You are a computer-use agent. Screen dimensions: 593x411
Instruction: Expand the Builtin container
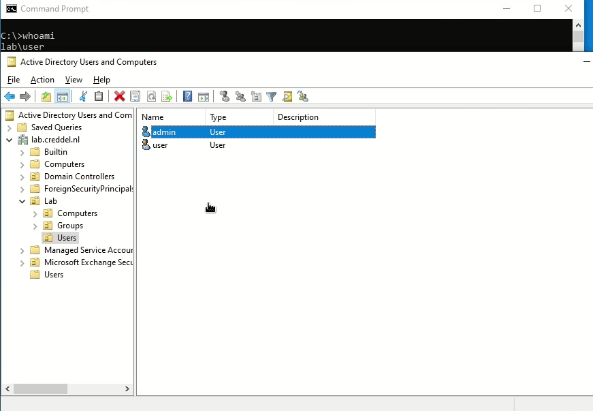22,152
